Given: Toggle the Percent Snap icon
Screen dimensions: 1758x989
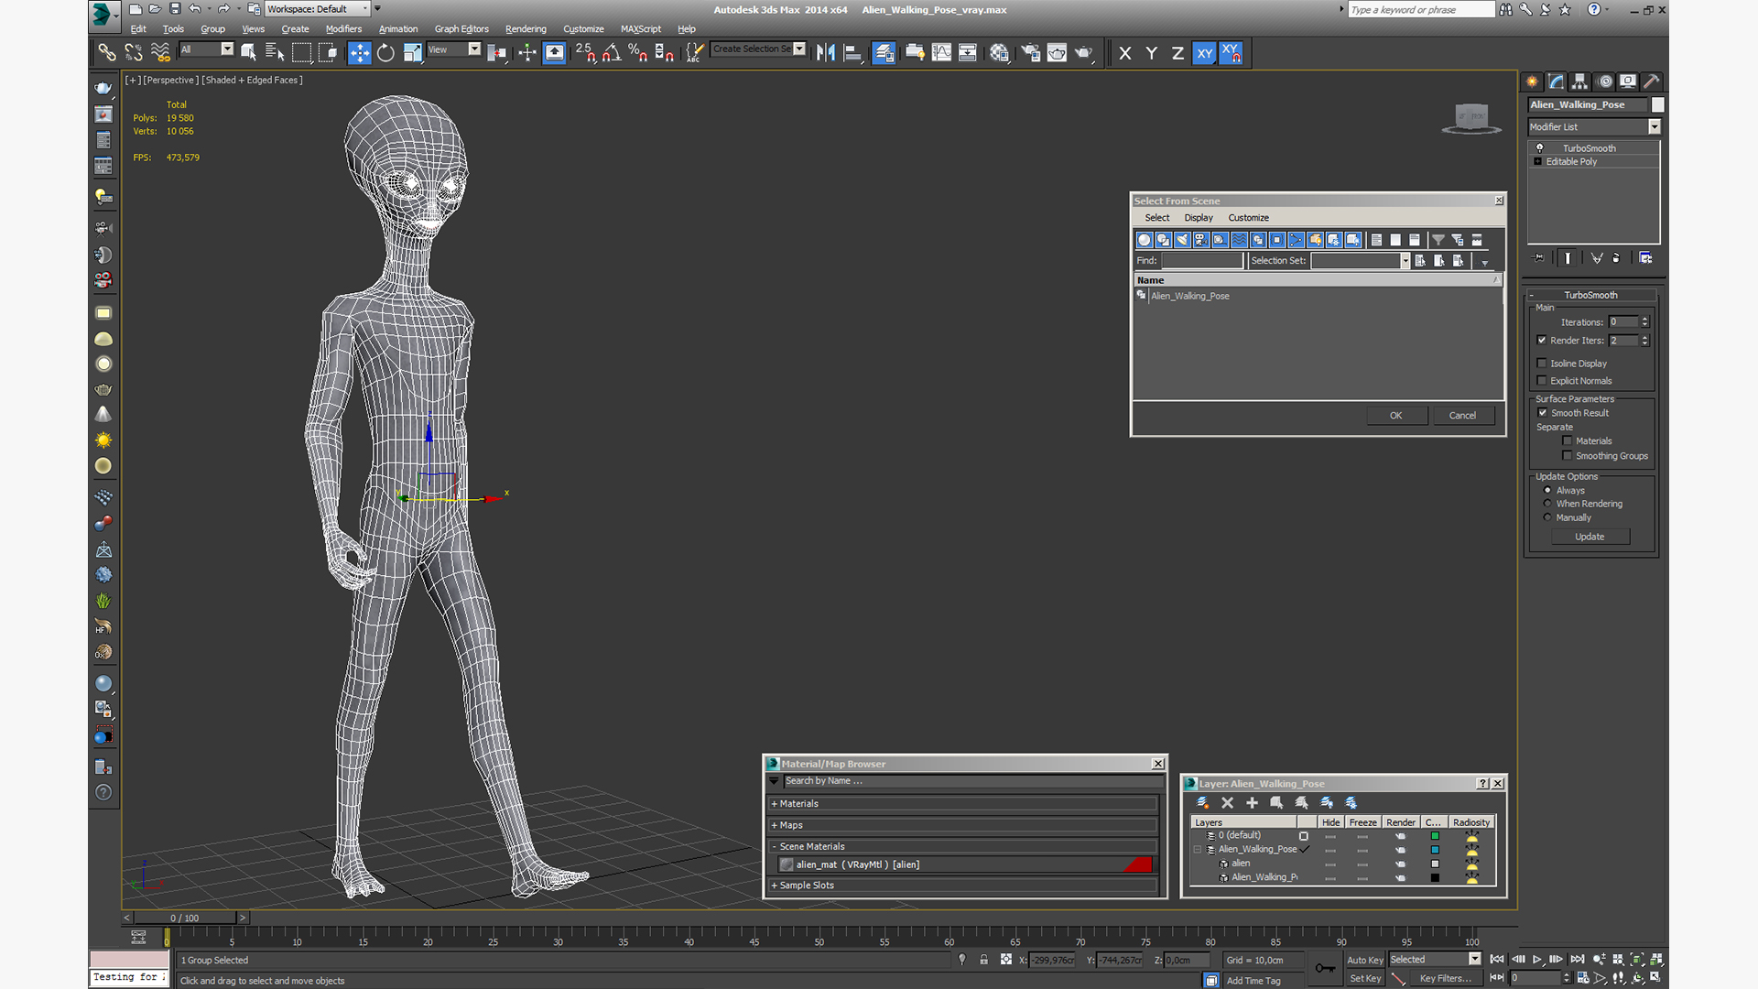Looking at the screenshot, I should coord(638,53).
